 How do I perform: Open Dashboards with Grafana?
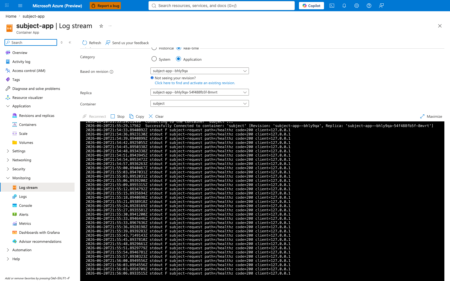[39, 232]
